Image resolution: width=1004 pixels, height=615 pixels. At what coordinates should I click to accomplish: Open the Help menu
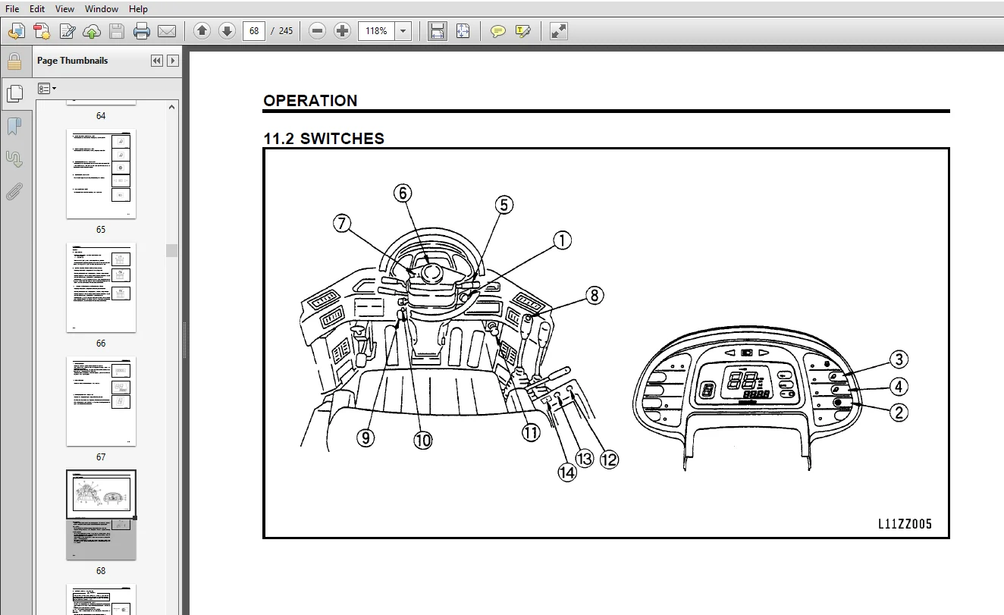(x=138, y=9)
